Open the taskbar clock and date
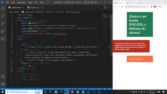The image size is (167, 94). pyautogui.click(x=152, y=92)
